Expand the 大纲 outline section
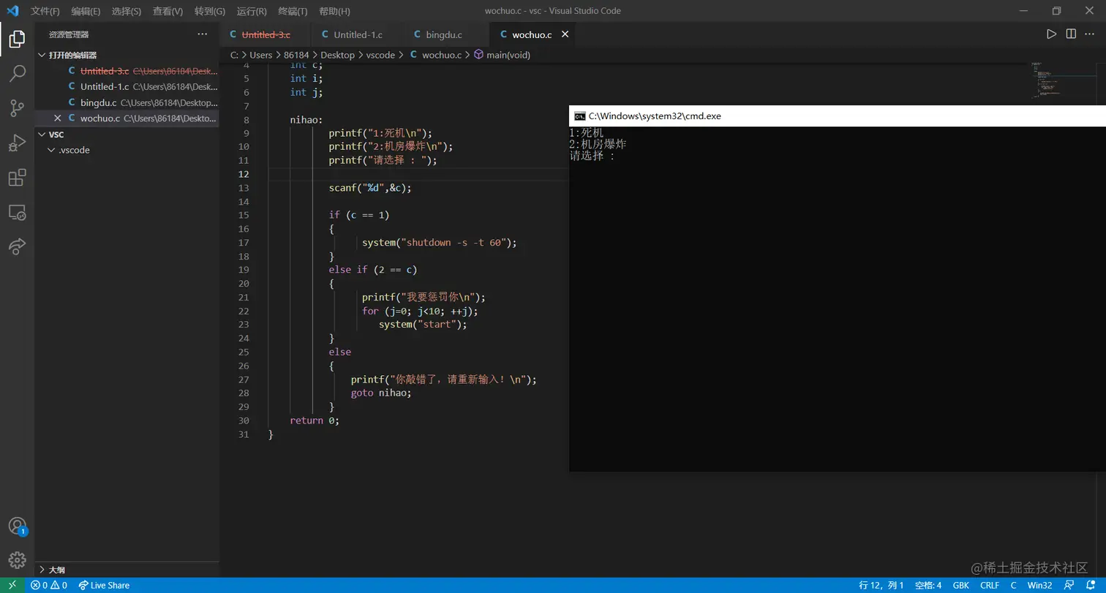The height and width of the screenshot is (593, 1106). [x=56, y=570]
